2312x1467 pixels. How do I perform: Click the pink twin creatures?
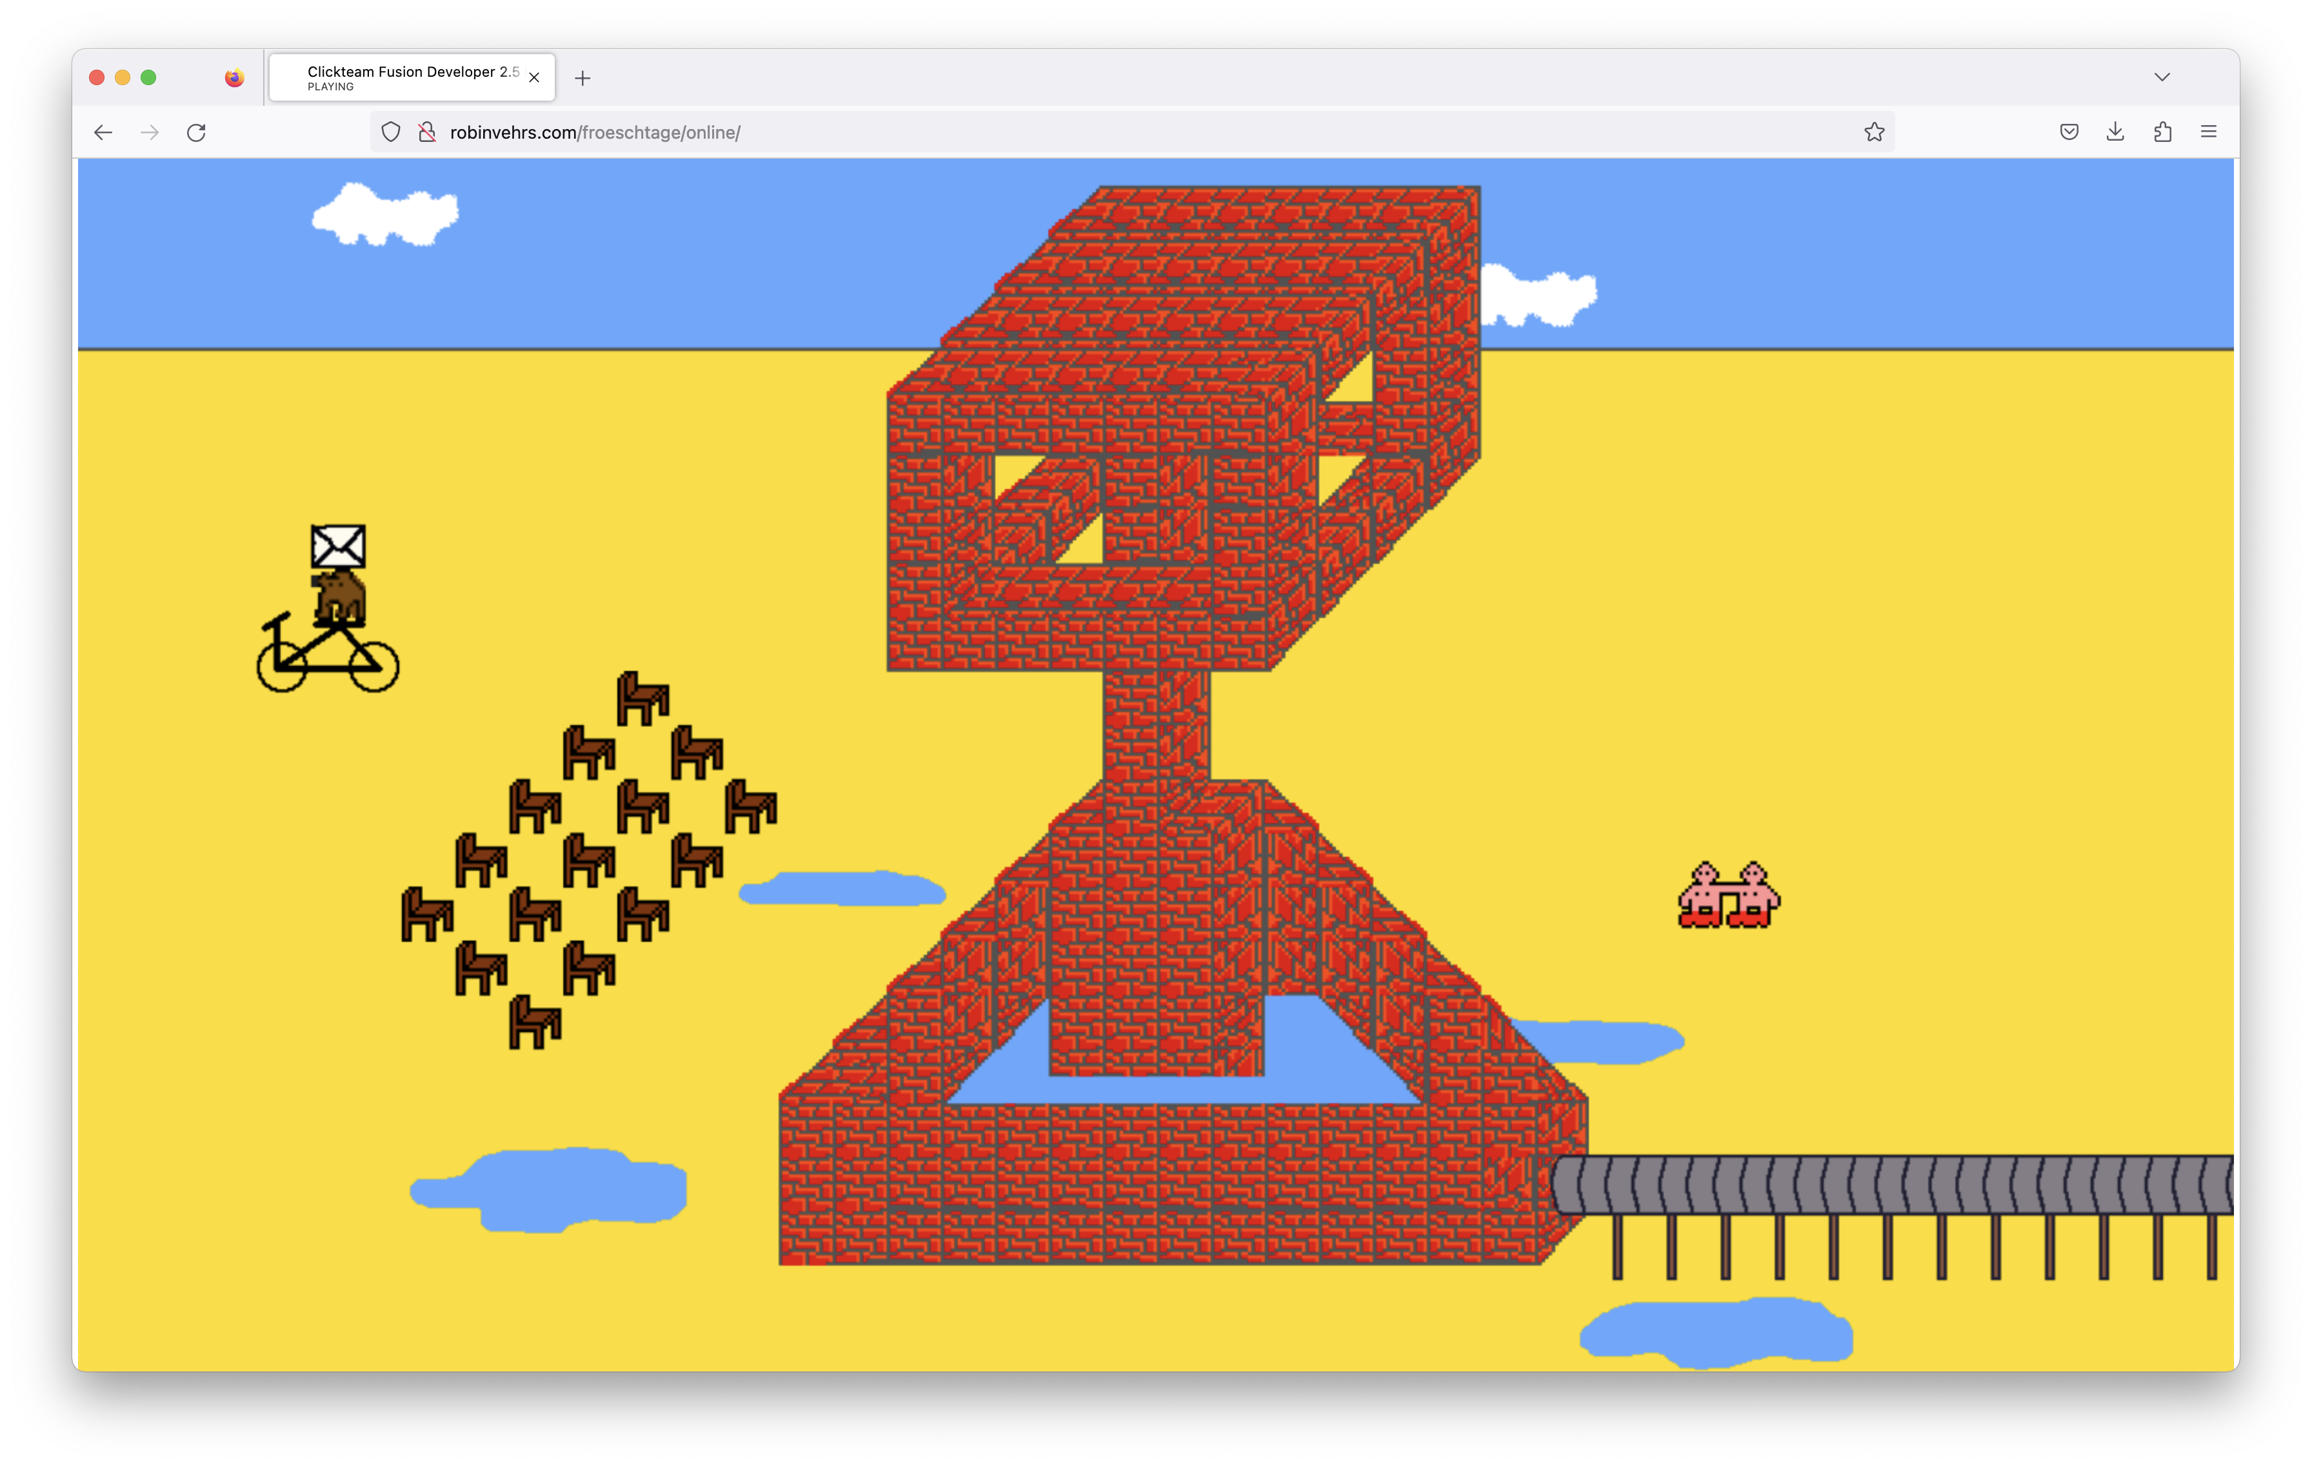click(x=1728, y=895)
